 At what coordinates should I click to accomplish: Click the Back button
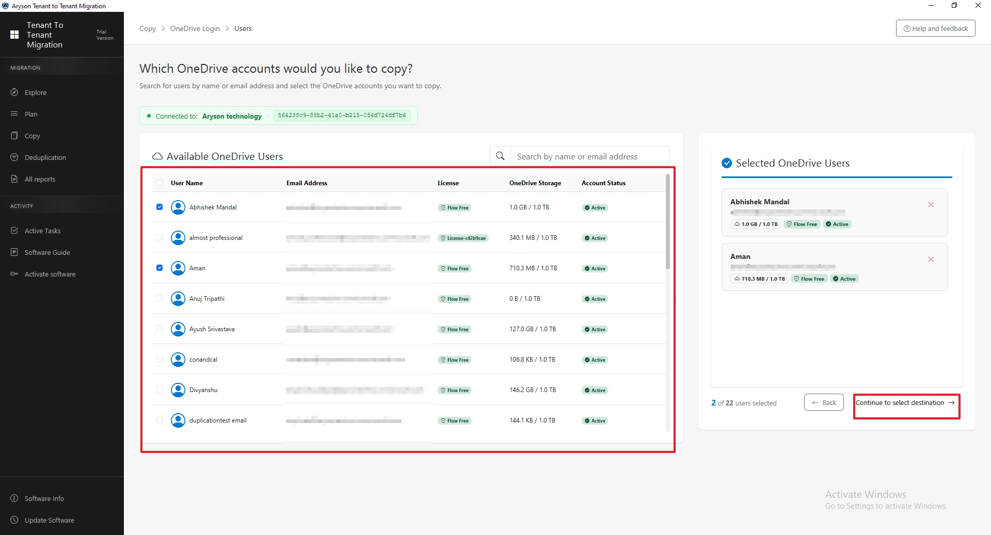tap(824, 402)
